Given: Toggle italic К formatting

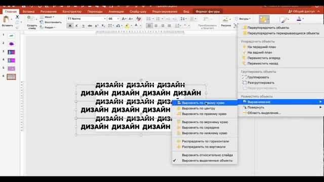Looking at the screenshot, I should 76,26.
